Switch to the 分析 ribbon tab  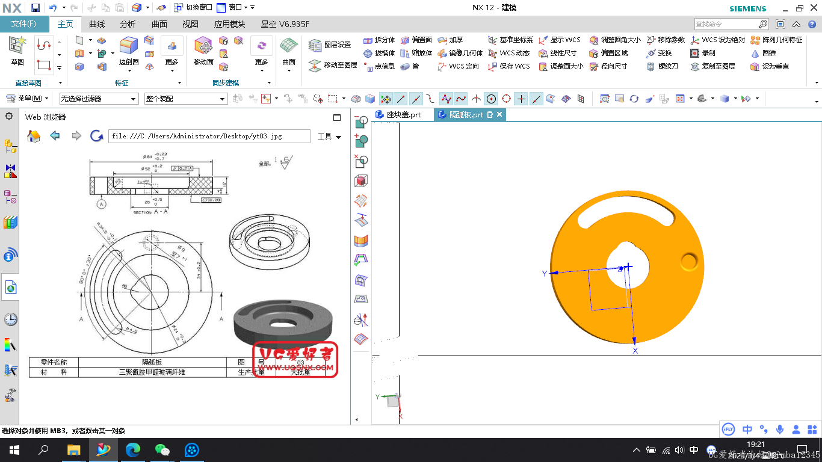click(x=128, y=24)
